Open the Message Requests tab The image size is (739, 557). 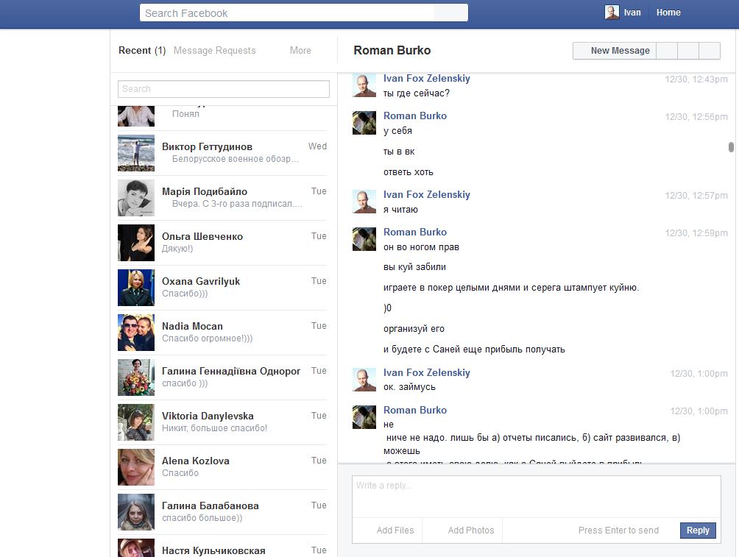click(x=215, y=51)
